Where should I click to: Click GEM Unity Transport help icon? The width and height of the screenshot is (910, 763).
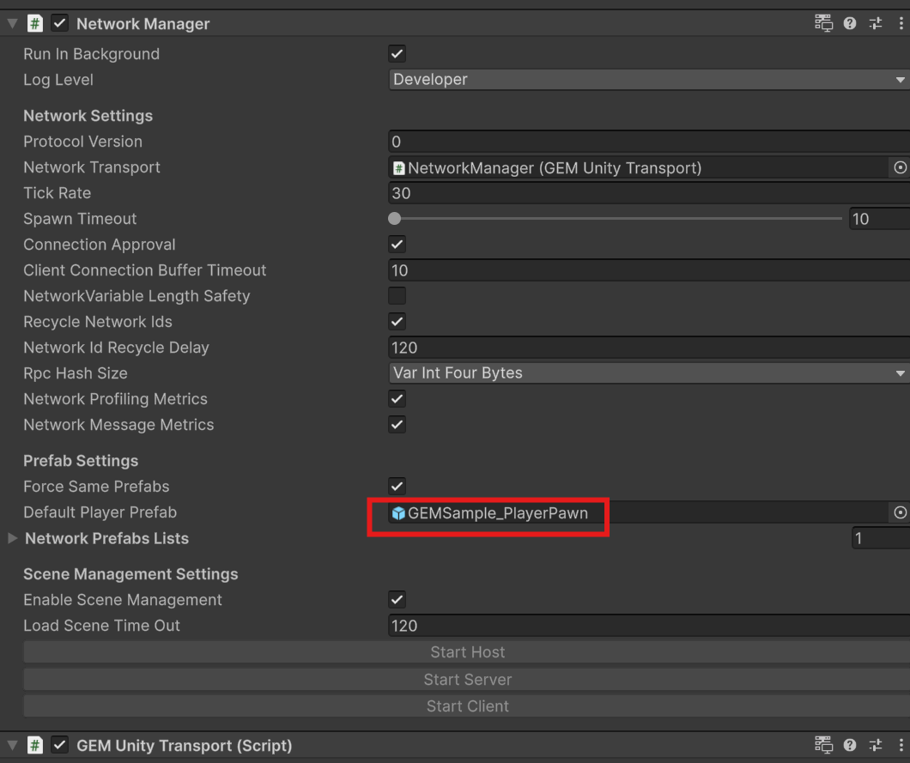[x=850, y=745]
